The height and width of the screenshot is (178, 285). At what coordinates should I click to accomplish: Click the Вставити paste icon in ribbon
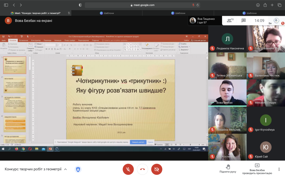(3, 45)
